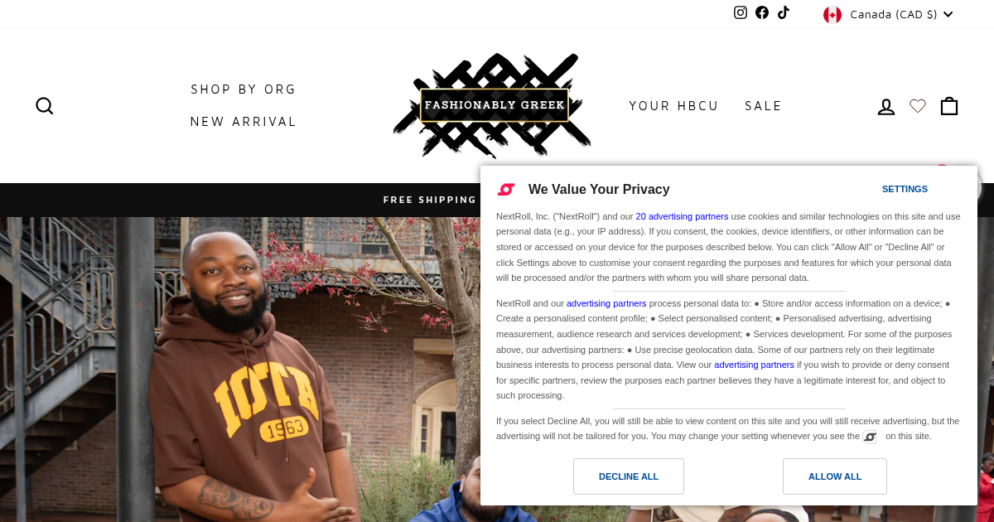Image resolution: width=994 pixels, height=522 pixels.
Task: Open the account login icon
Action: click(x=886, y=106)
